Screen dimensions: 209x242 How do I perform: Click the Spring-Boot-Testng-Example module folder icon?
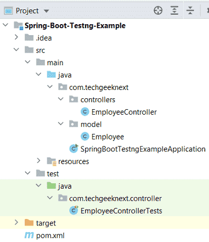(19, 25)
